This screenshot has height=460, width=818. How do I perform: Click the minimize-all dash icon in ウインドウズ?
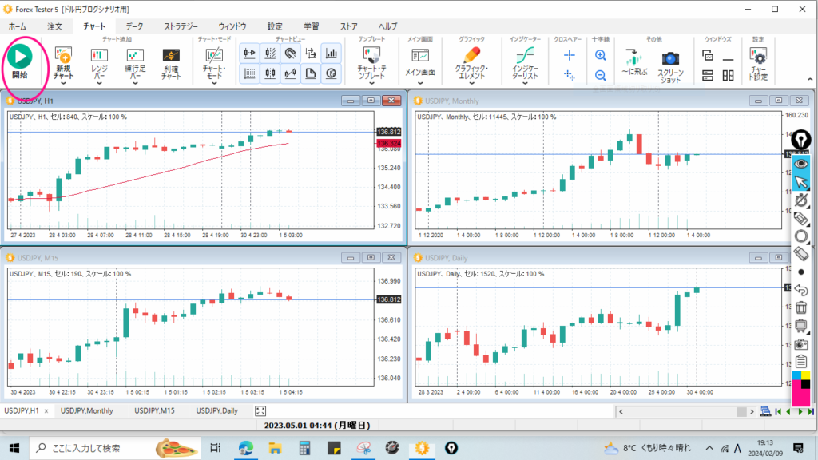(x=729, y=59)
